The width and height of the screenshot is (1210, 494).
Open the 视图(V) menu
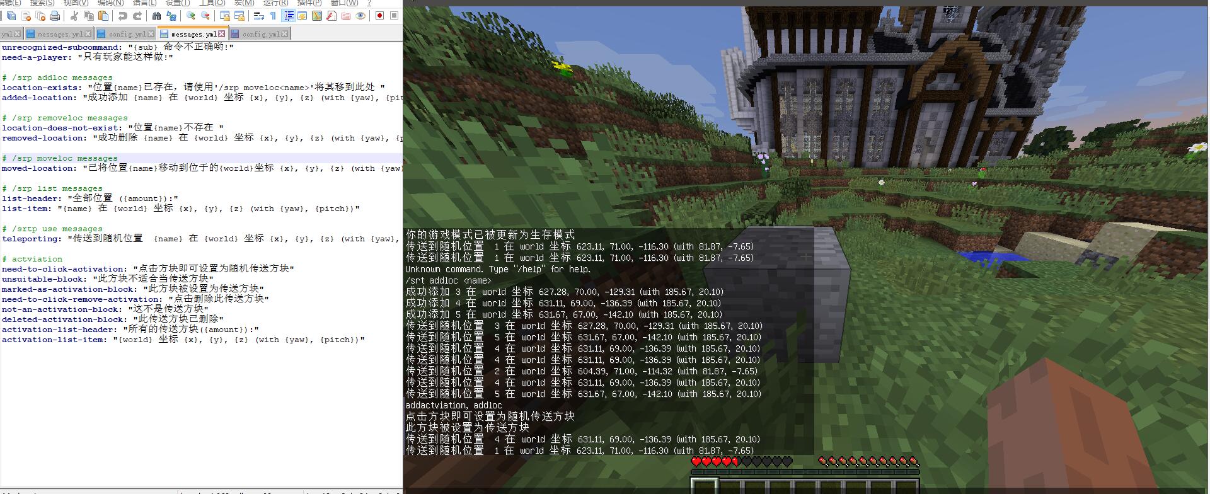tap(76, 3)
